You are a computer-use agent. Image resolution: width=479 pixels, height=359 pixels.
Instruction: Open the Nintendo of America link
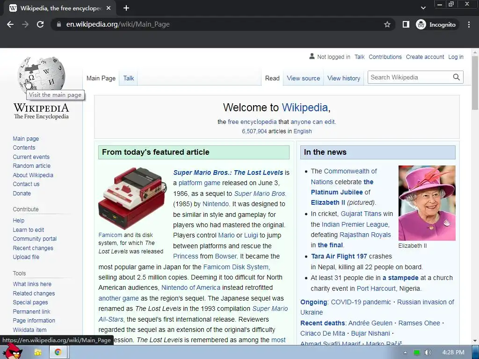tap(191, 287)
